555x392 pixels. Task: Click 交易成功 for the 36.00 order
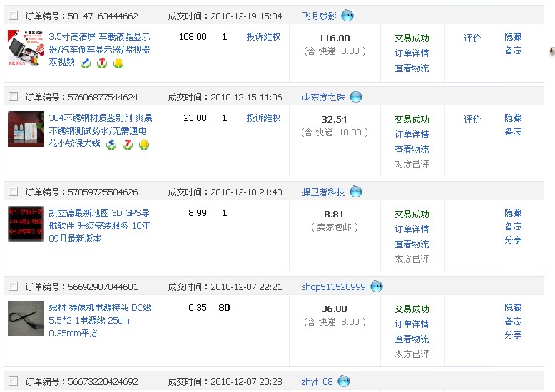tap(412, 309)
